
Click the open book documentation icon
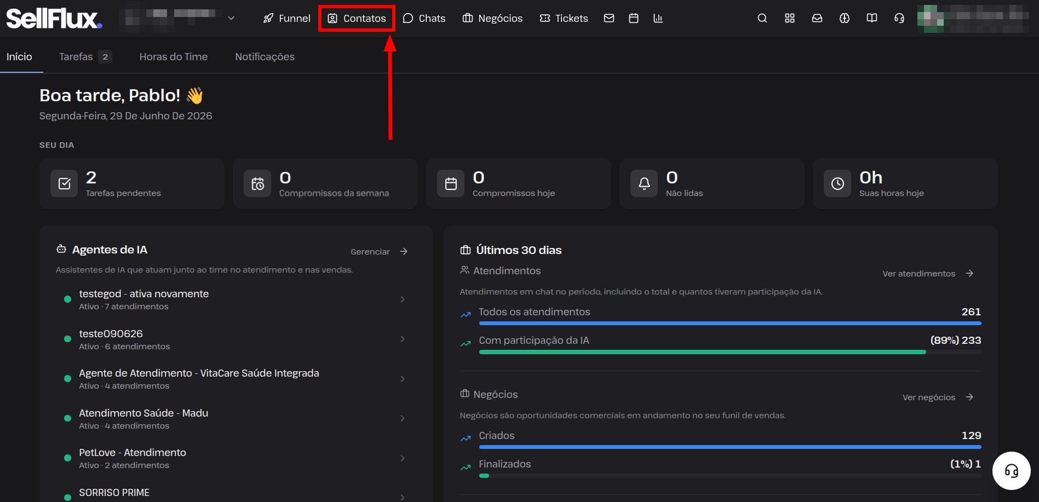[x=871, y=18]
